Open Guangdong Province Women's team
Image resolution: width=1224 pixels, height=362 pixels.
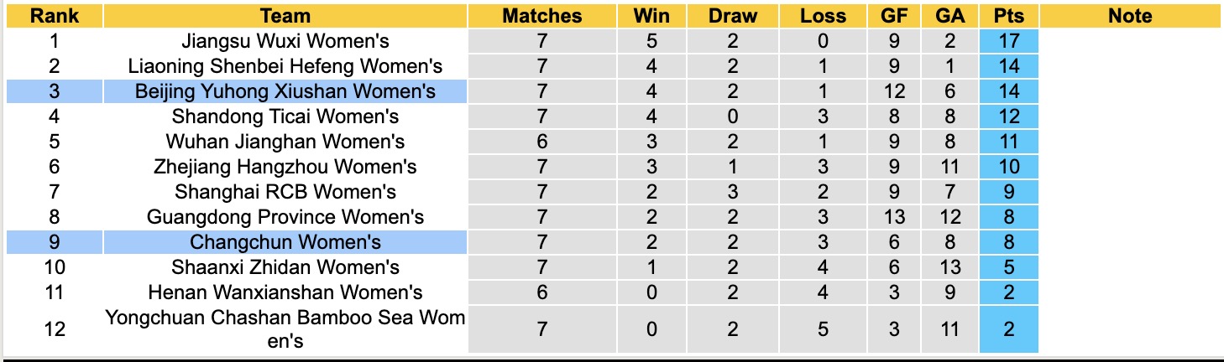pyautogui.click(x=285, y=217)
